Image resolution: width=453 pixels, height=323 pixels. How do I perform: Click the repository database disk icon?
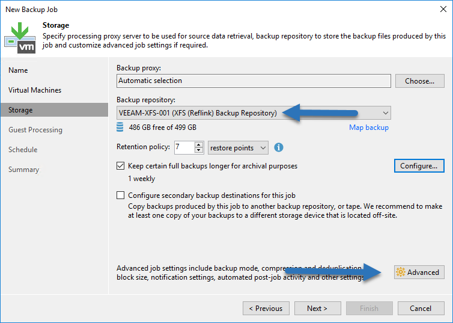pyautogui.click(x=120, y=128)
